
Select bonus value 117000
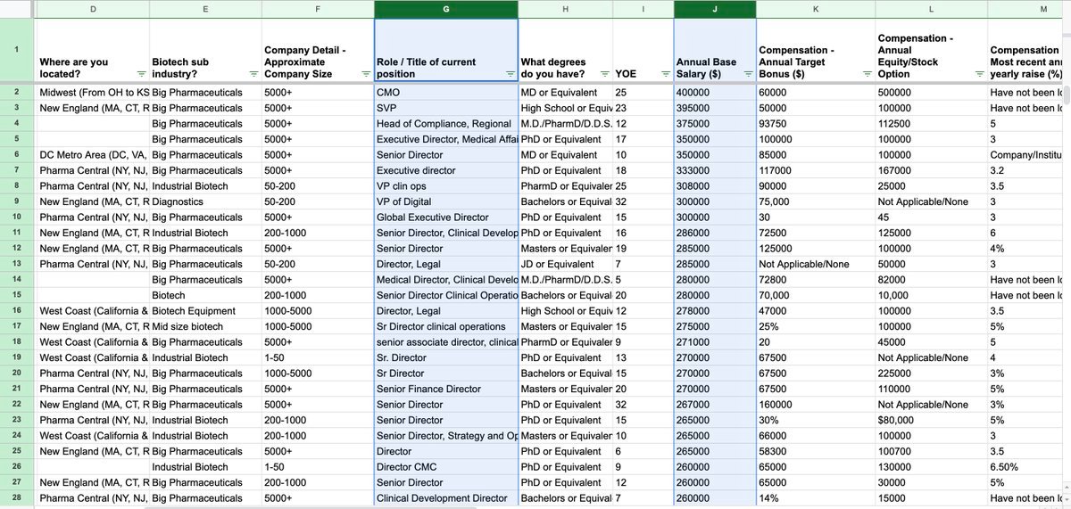point(816,170)
